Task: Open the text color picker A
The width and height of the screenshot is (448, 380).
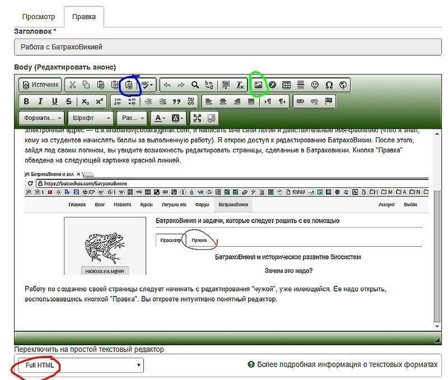Action: click(x=160, y=118)
